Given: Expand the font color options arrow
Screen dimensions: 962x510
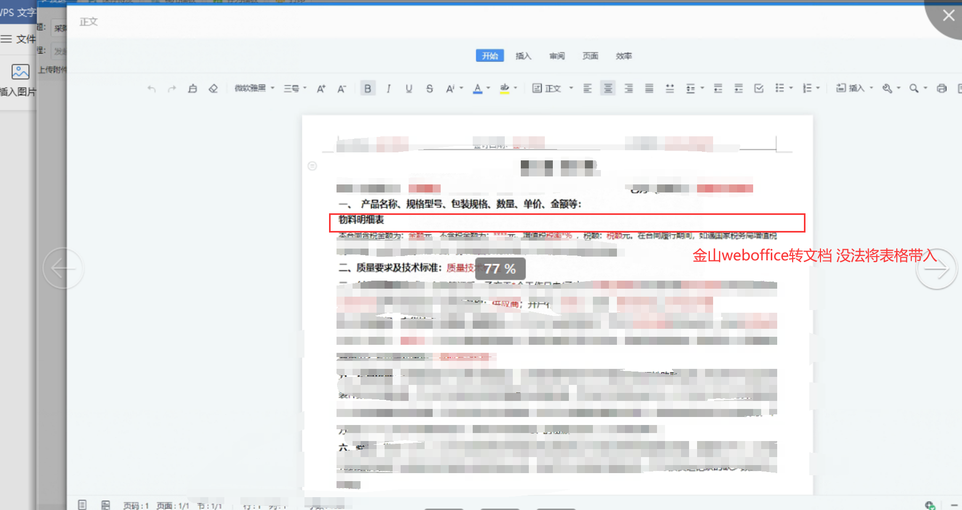Looking at the screenshot, I should [488, 88].
